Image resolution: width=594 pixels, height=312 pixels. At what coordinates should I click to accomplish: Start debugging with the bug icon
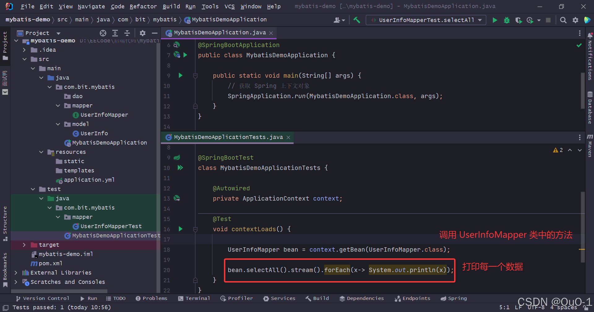point(507,20)
